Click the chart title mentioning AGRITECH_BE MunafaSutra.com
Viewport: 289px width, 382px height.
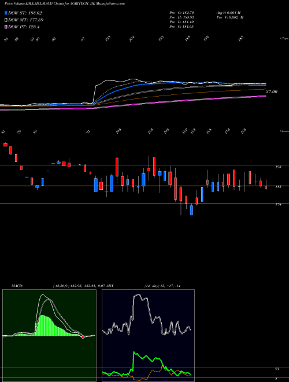coord(65,4)
